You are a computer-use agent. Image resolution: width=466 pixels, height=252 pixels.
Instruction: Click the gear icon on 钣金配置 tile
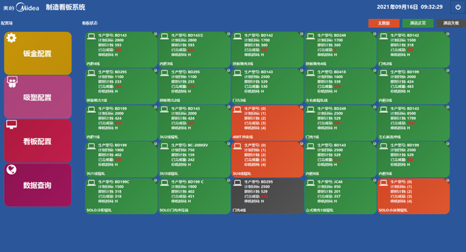tap(11, 38)
